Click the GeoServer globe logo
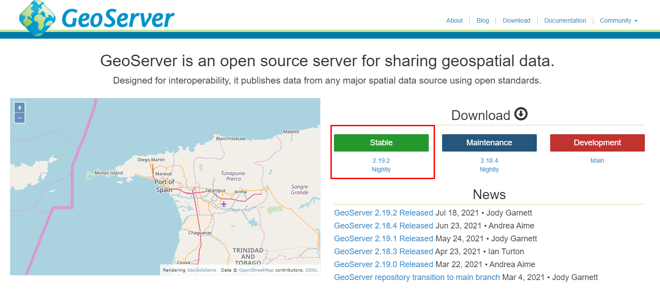The image size is (660, 296). point(37,18)
